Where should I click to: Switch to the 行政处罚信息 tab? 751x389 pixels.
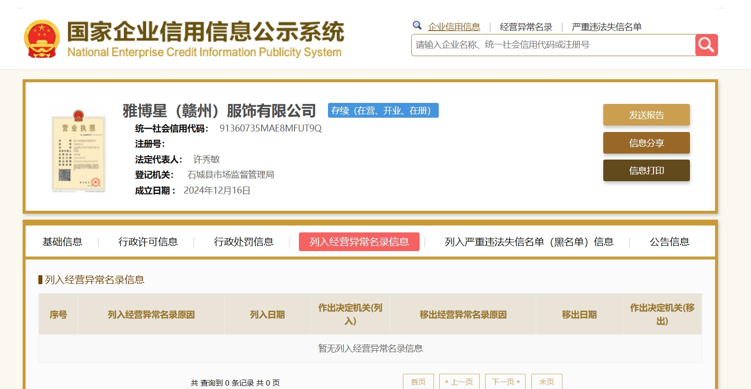click(244, 242)
